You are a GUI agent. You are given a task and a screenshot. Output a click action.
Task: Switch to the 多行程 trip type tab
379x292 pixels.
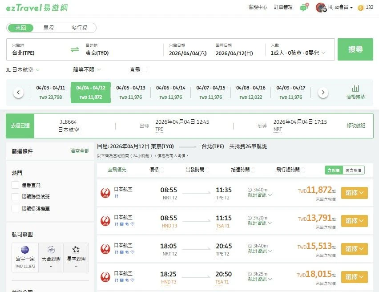tap(79, 28)
